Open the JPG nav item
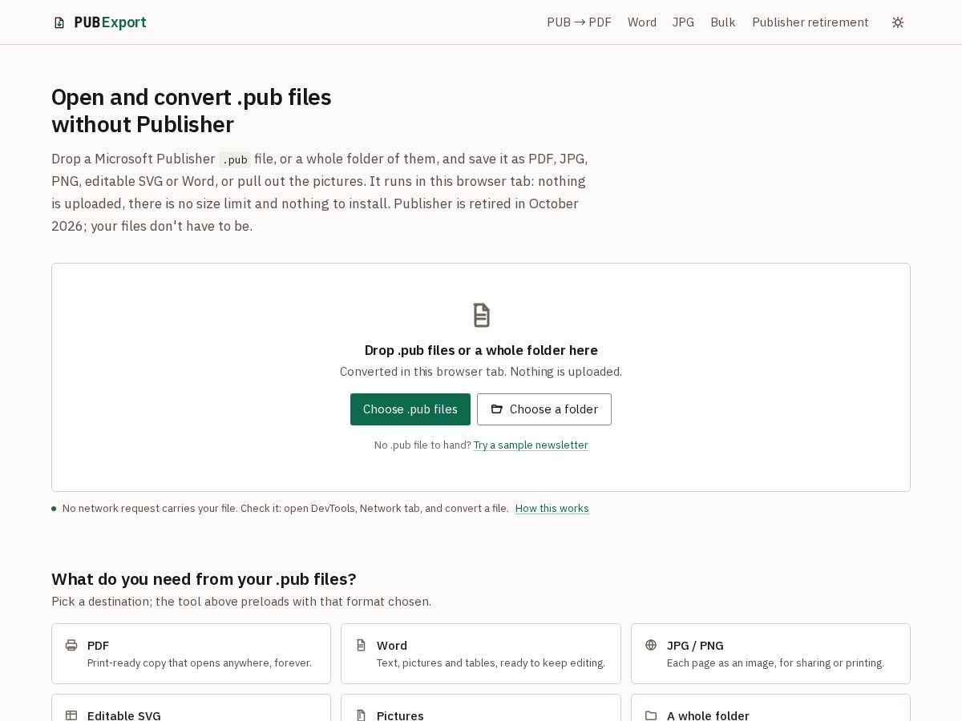Screen dimensions: 962x721 tap(683, 22)
